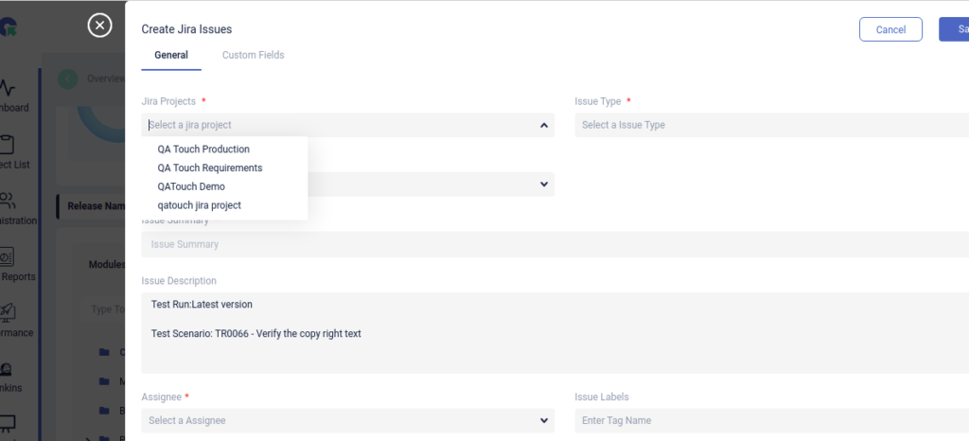Viewport: 969px width, 441px height.
Task: Select the General tab
Action: (x=171, y=55)
